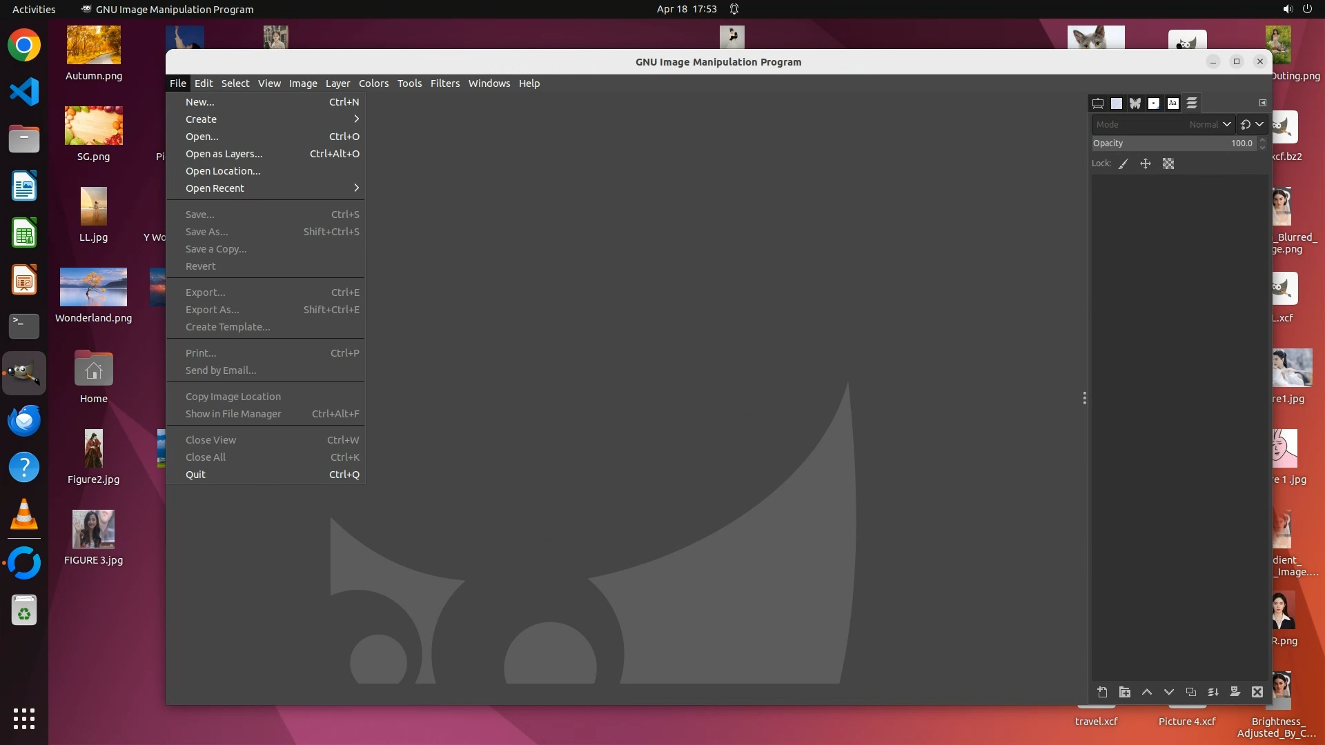
Task: Open Autumn.png desktop thumbnail
Action: [x=94, y=46]
